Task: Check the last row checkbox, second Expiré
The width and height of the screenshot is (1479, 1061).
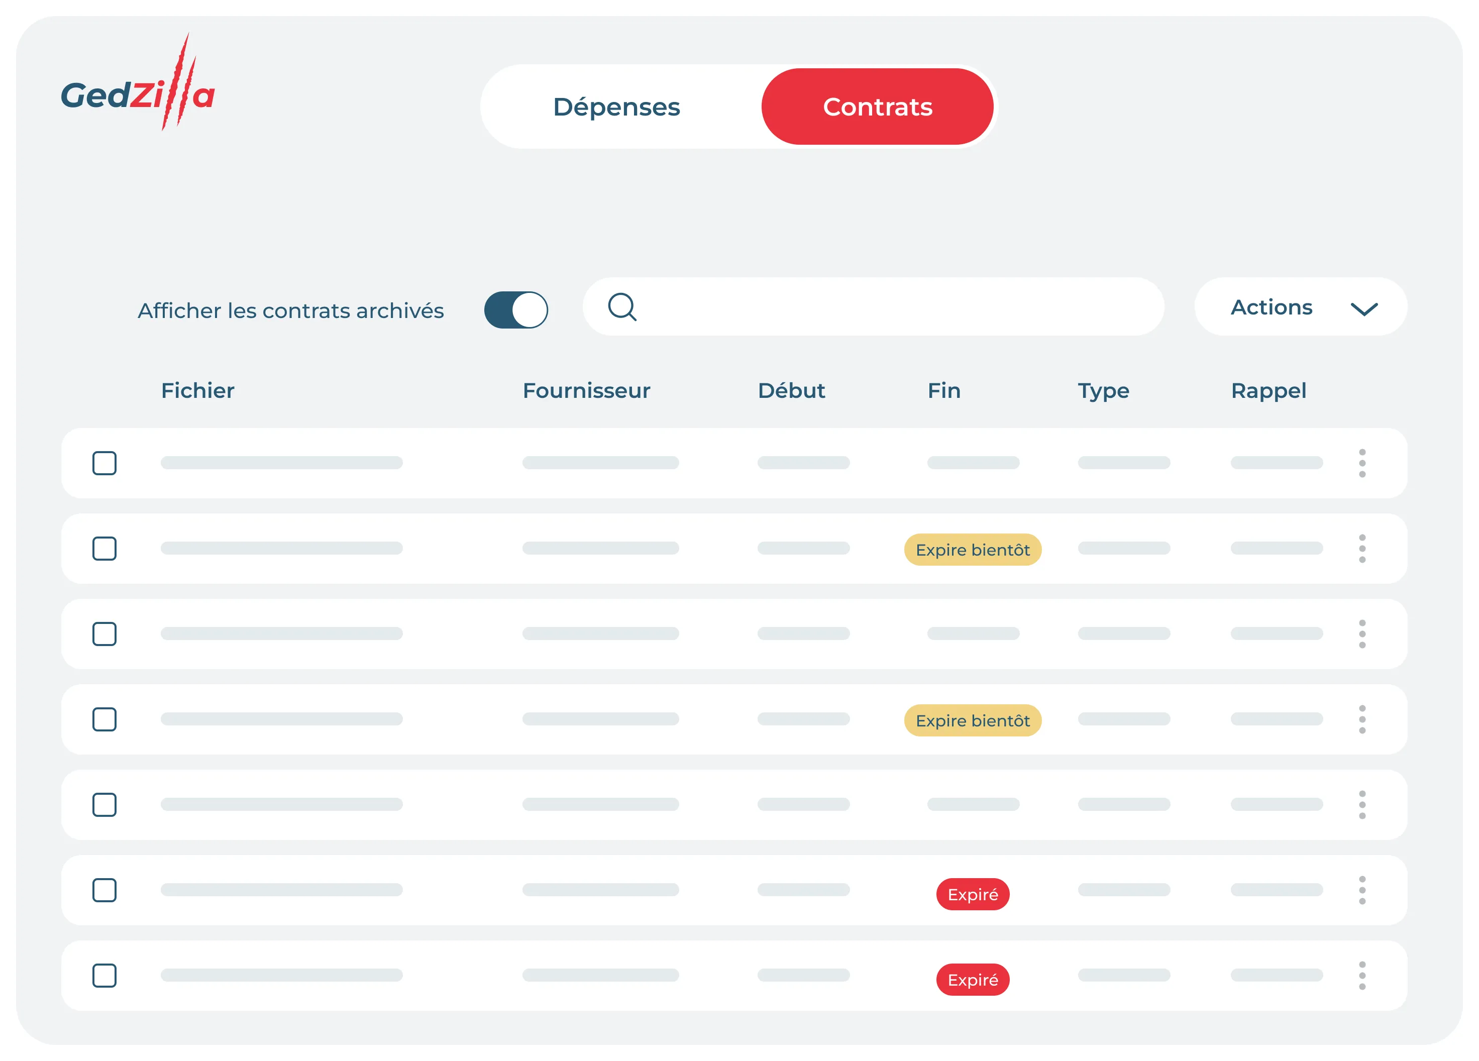Action: click(104, 976)
